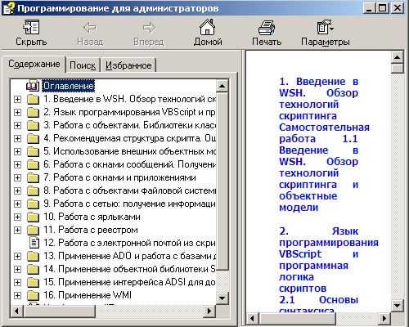The height and width of the screenshot is (327, 409).
Task: Maximize the help window
Action: [383, 8]
